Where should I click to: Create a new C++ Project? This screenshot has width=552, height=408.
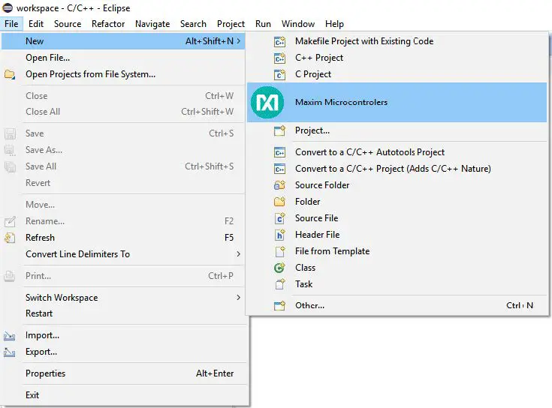pos(397,58)
